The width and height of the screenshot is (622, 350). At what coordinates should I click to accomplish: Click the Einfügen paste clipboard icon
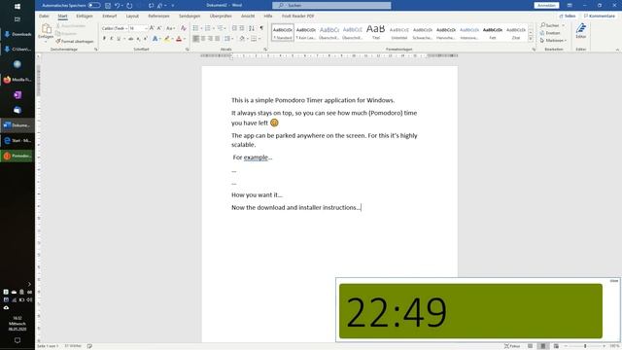[46, 29]
